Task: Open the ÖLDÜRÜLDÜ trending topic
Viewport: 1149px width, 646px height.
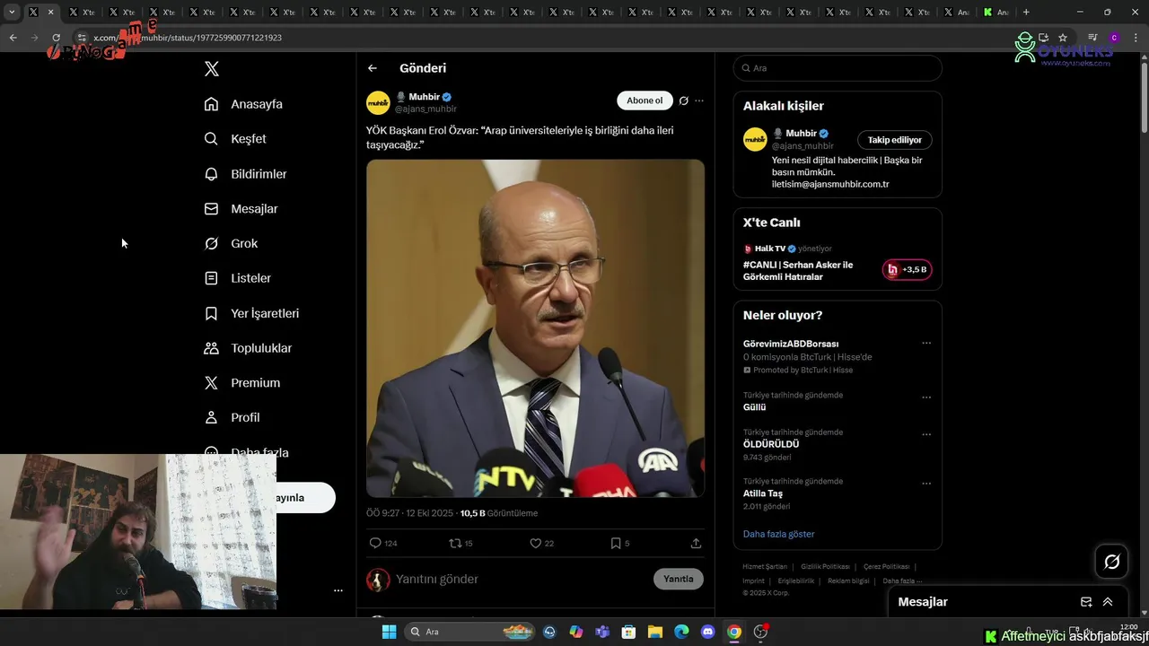Action: coord(771,444)
